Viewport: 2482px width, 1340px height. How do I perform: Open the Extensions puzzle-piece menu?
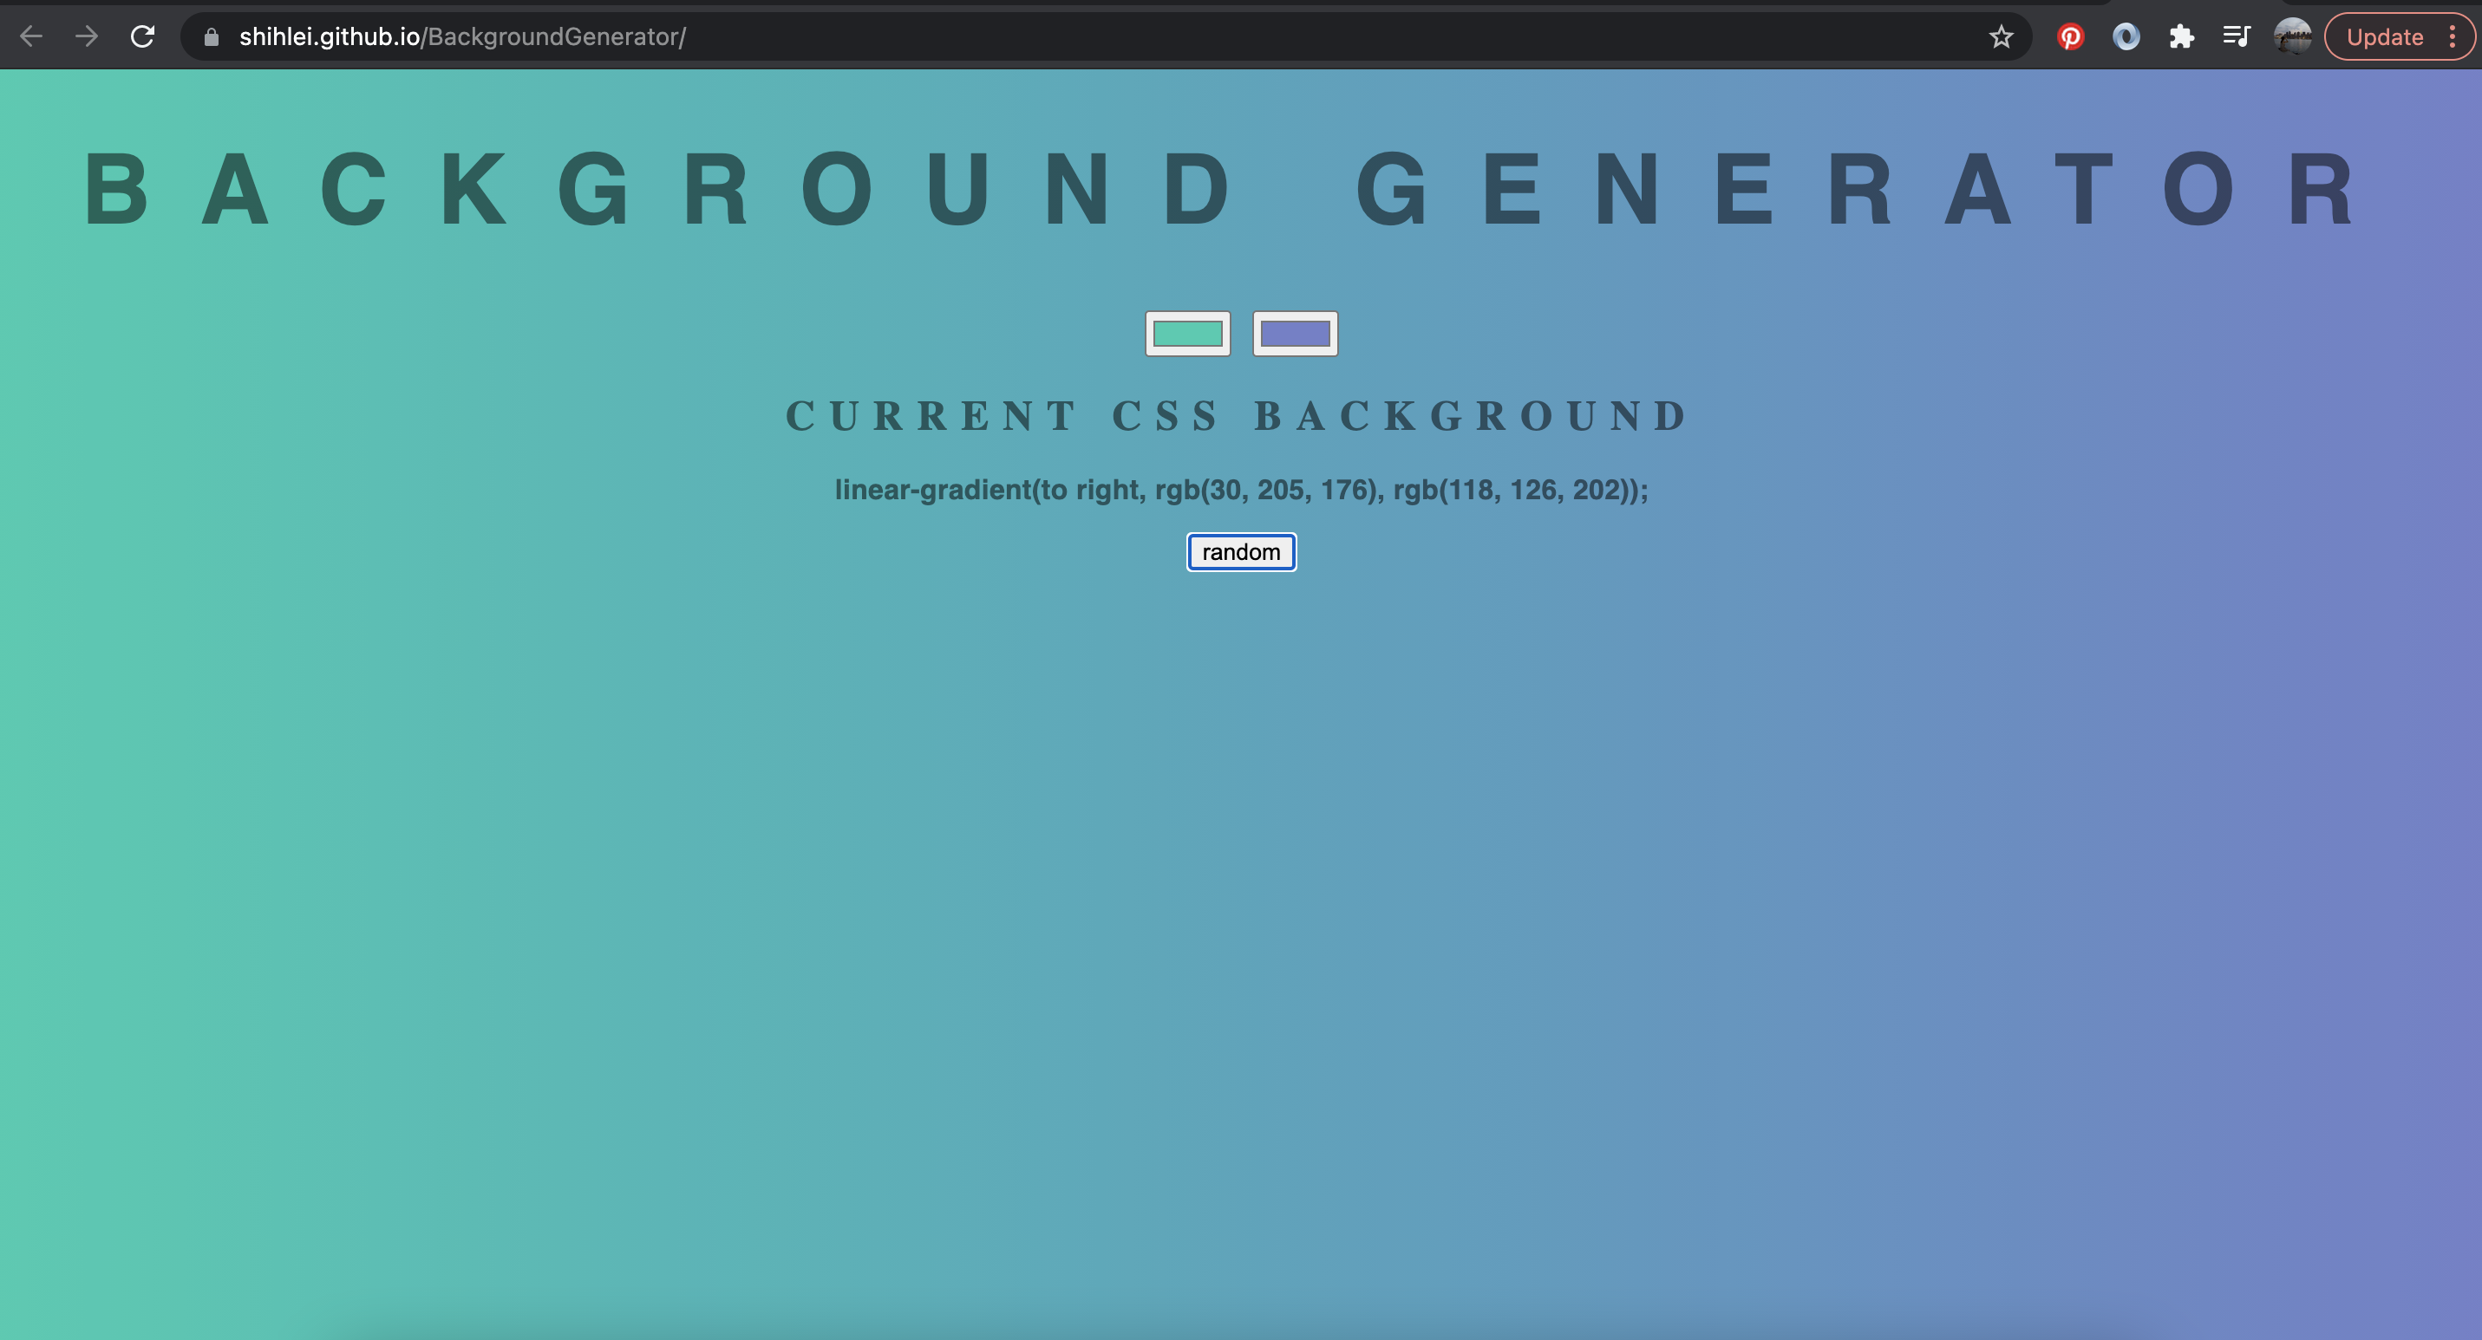[2181, 36]
